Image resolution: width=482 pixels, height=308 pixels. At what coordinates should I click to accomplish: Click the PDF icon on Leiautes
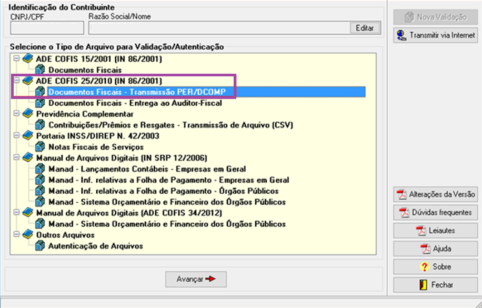421,231
